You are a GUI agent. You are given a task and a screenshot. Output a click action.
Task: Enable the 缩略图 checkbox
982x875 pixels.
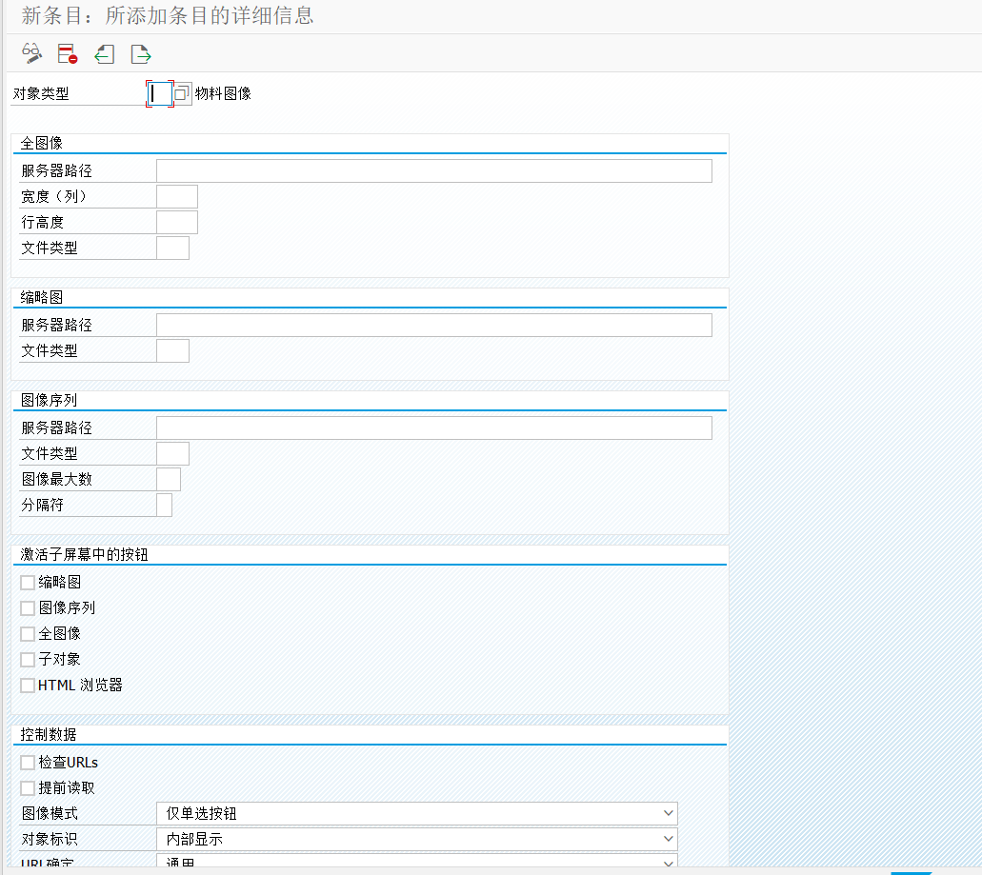tap(27, 582)
